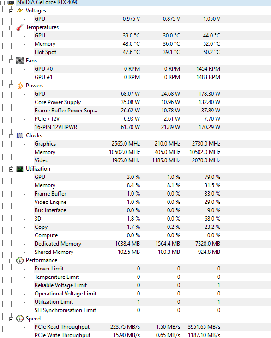Viewport: 271px width, 338px height.
Task: Collapse the Temperatures tree node
Action: click(x=11, y=28)
